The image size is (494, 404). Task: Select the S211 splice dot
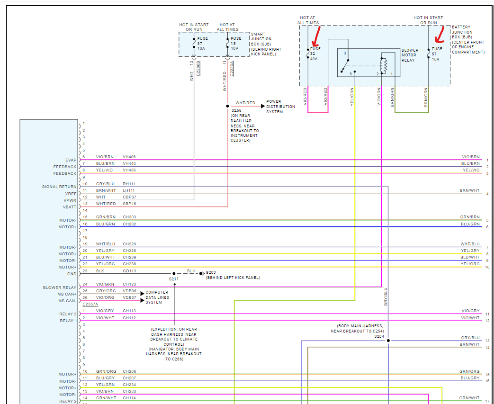pyautogui.click(x=174, y=274)
